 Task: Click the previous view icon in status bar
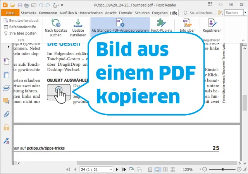tap(132, 170)
